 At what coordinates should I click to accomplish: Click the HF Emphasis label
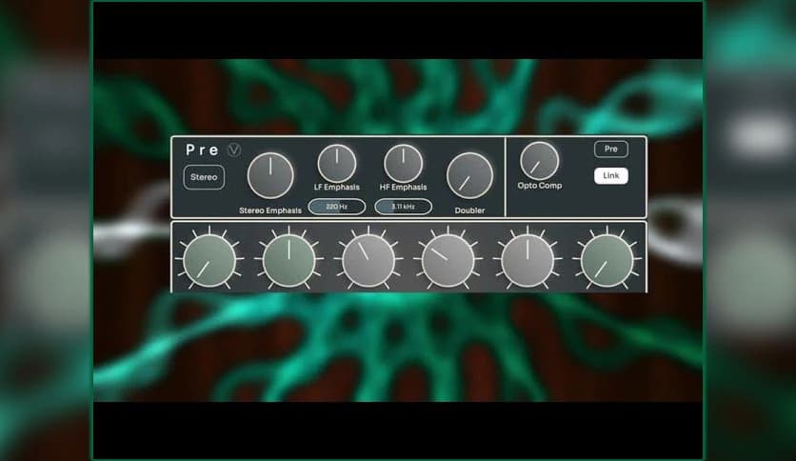(403, 188)
